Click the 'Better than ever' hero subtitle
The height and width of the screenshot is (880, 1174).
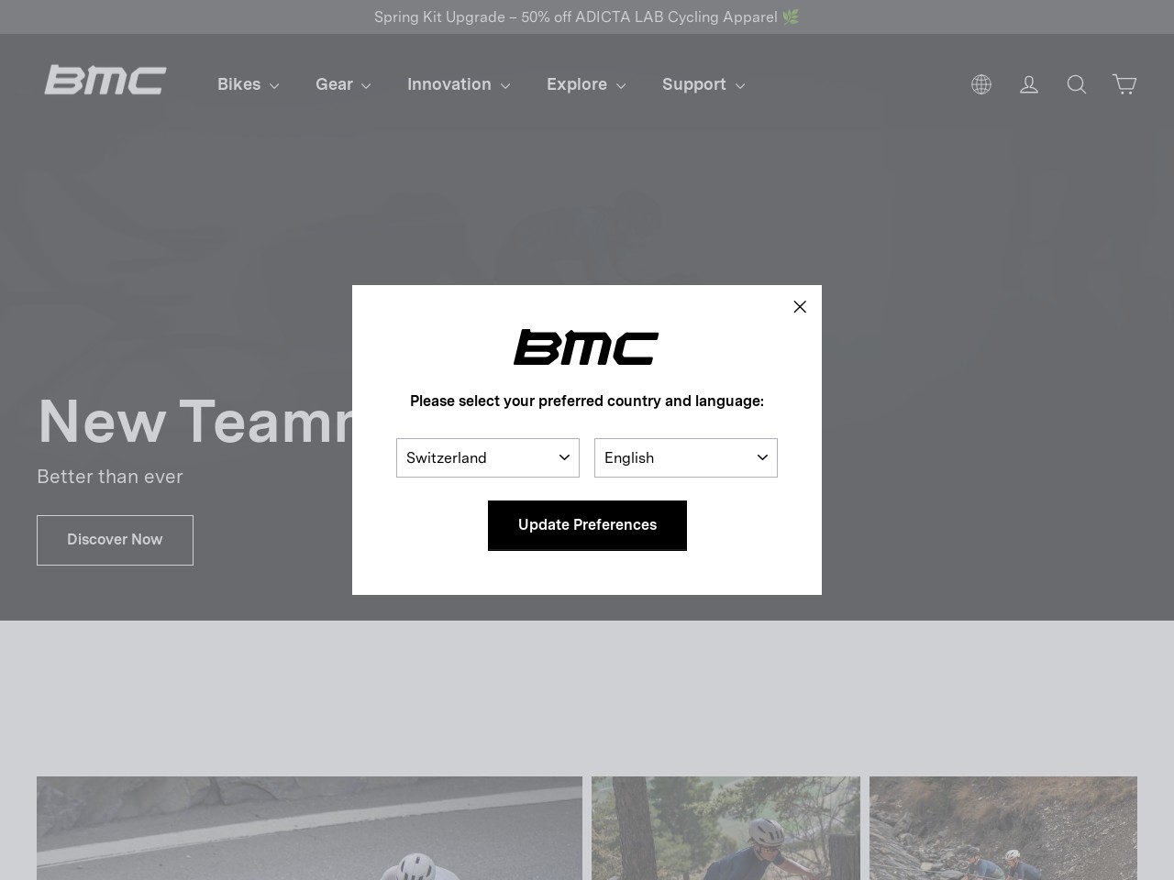point(110,477)
